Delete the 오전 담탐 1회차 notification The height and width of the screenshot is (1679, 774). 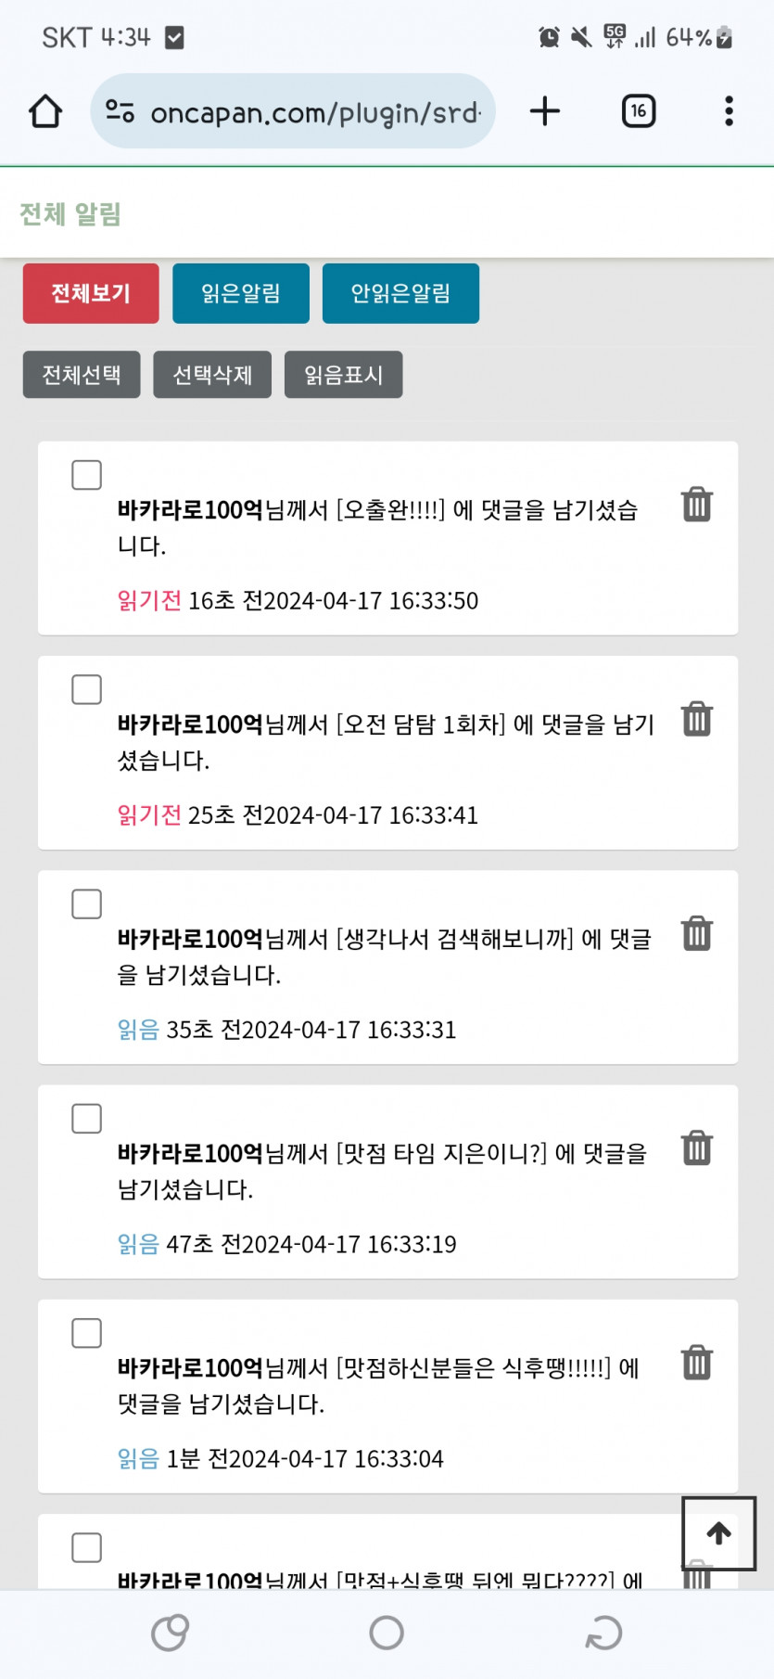tap(696, 719)
